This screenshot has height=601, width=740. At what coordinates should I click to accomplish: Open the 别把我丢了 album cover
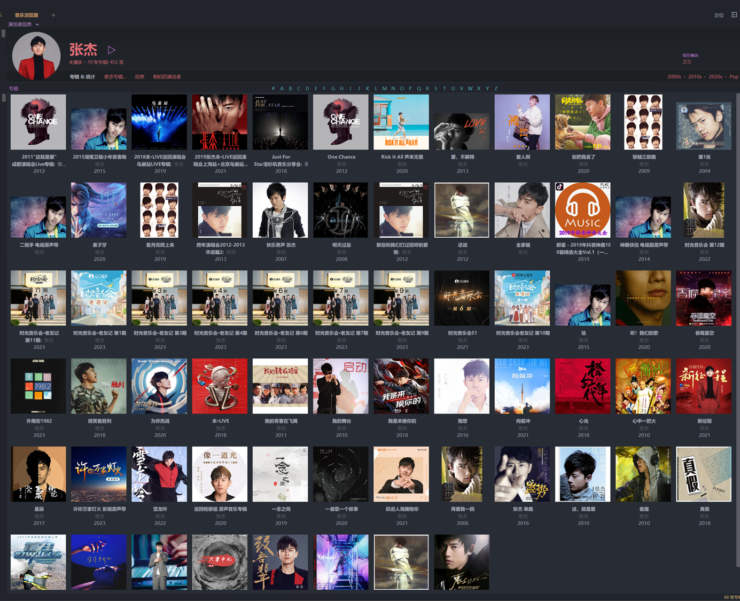583,122
